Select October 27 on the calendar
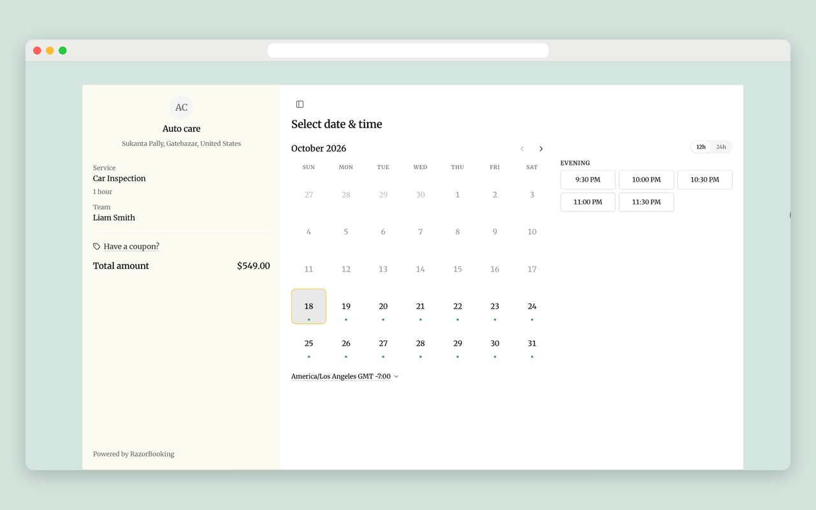 (383, 344)
